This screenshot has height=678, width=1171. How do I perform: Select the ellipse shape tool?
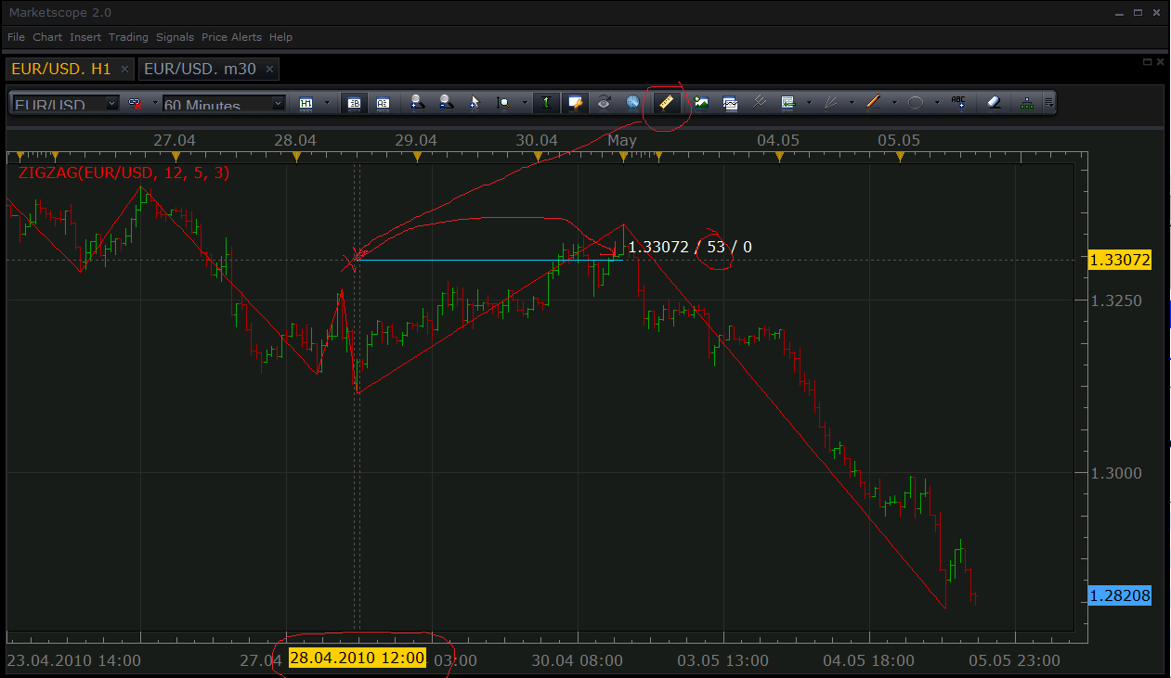point(915,103)
